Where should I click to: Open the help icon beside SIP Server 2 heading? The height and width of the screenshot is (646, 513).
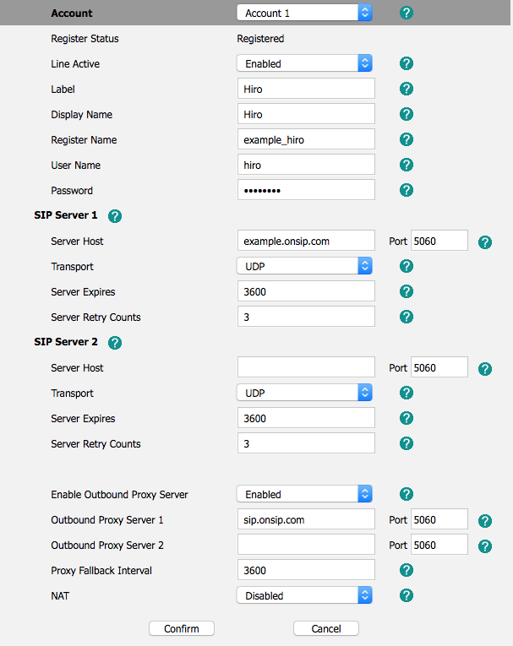[x=115, y=343]
